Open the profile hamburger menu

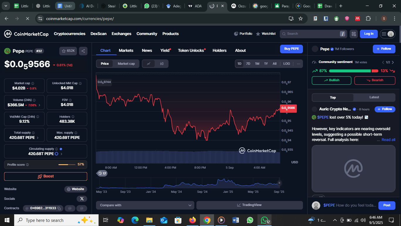coord(387,34)
